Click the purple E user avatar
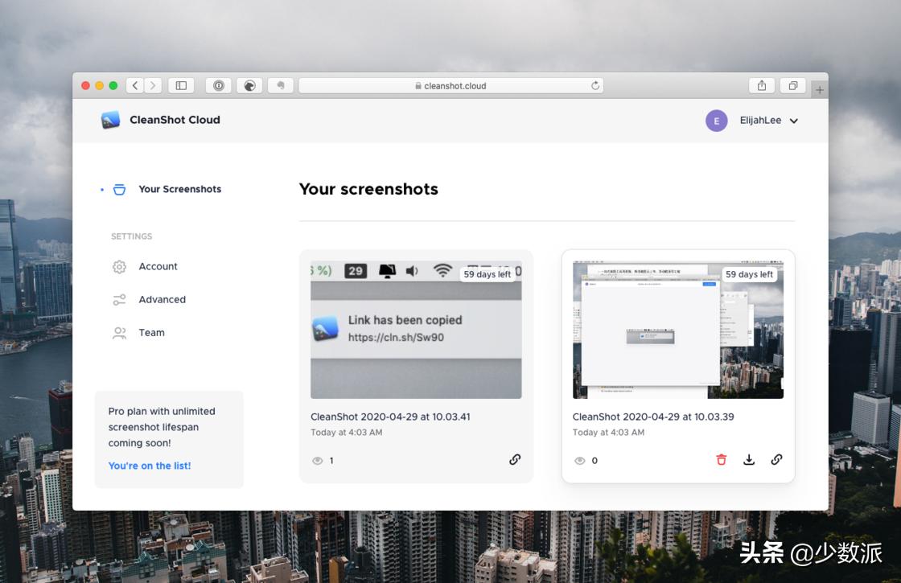Screen dimensions: 901x583 pyautogui.click(x=716, y=121)
